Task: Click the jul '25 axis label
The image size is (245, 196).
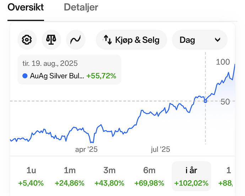Action: tap(160, 149)
